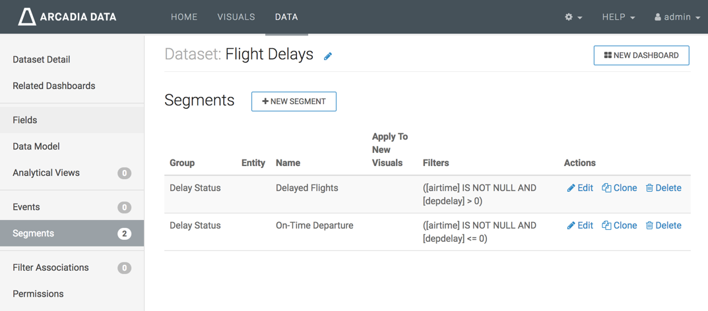708x311 pixels.
Task: Open Filter Associations in the sidebar
Action: (x=51, y=268)
